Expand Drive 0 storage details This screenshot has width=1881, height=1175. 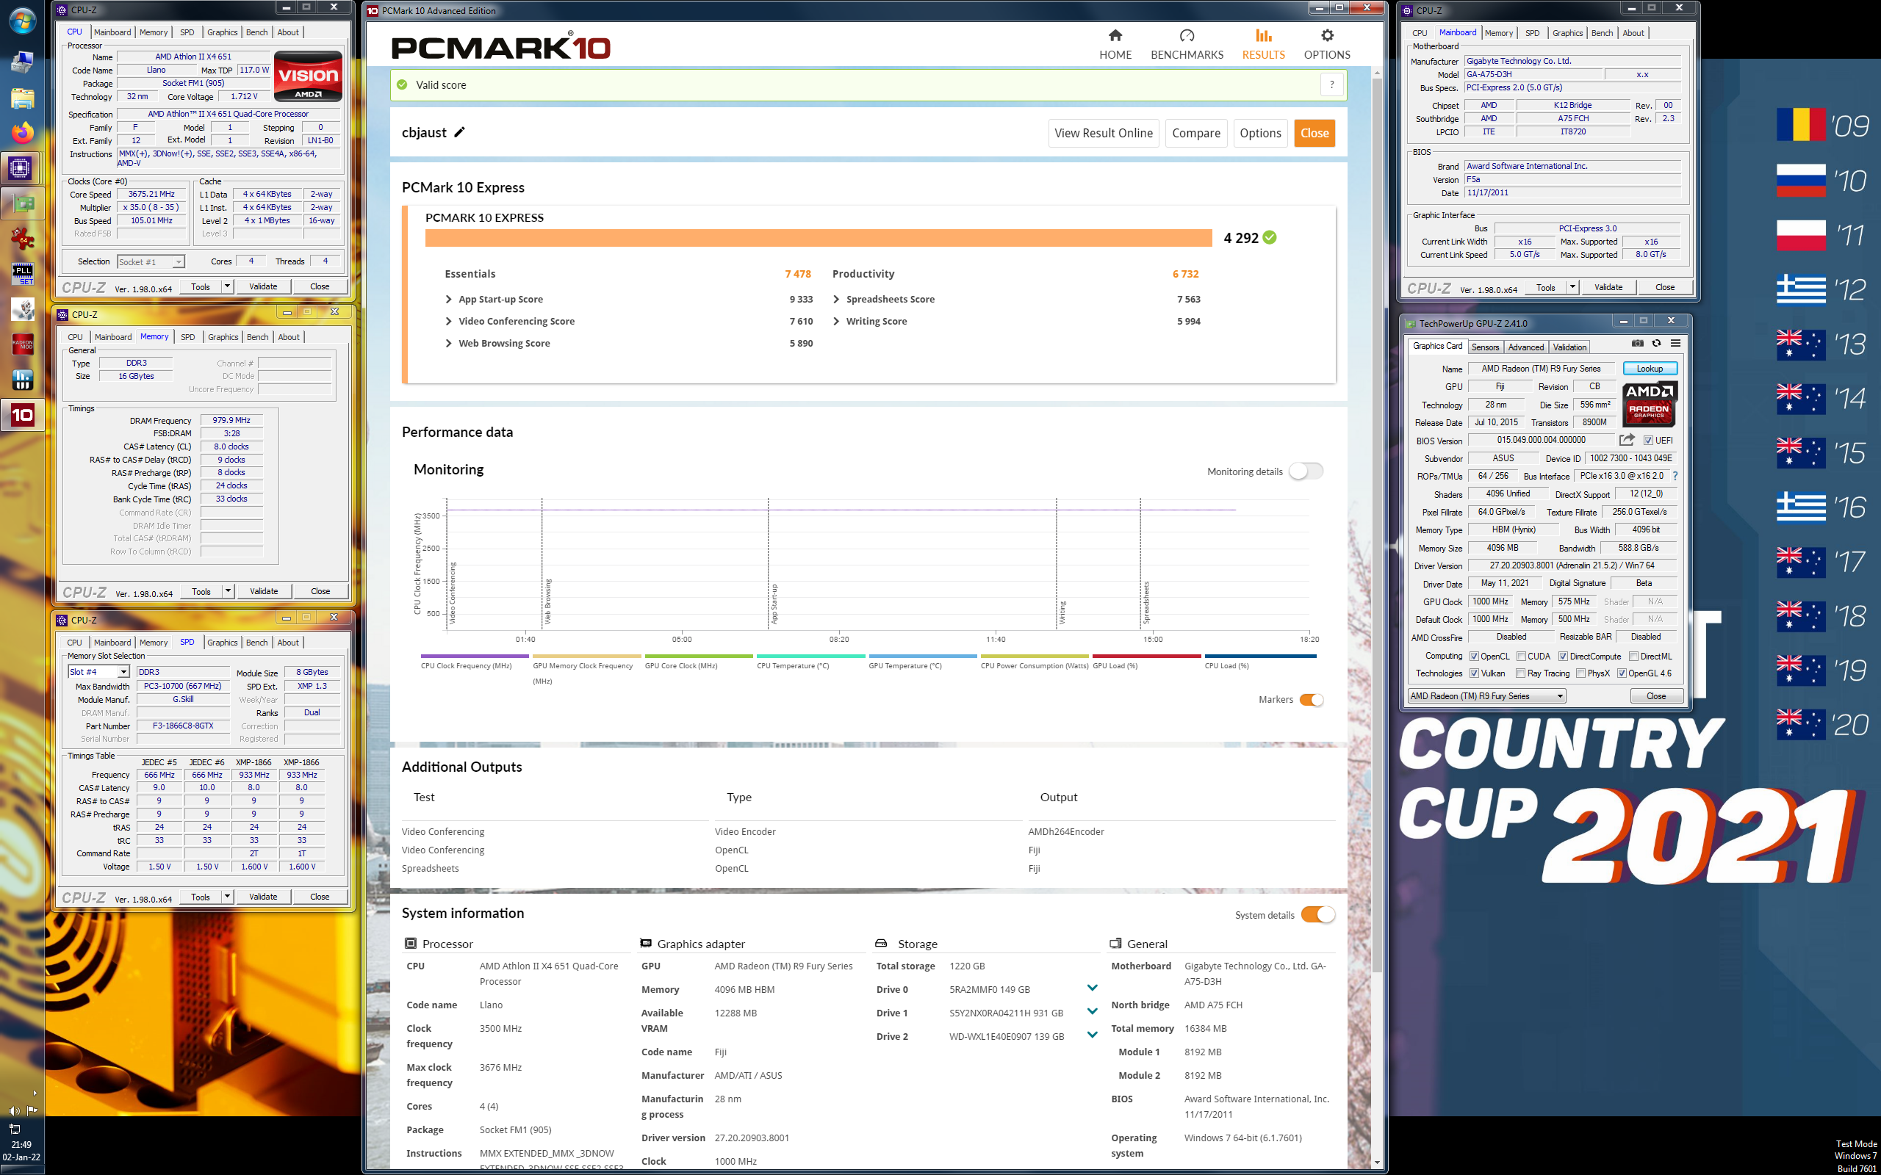pyautogui.click(x=1092, y=988)
